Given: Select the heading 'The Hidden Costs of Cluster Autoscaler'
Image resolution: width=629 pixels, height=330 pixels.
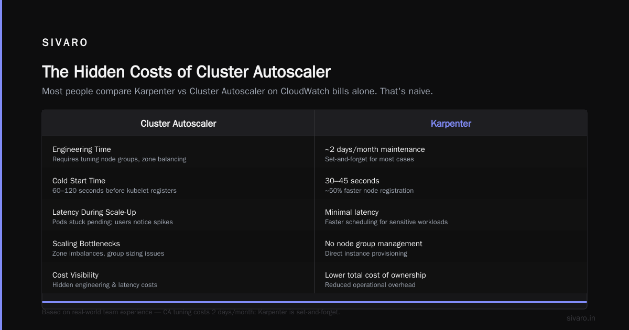Looking at the screenshot, I should (x=186, y=72).
